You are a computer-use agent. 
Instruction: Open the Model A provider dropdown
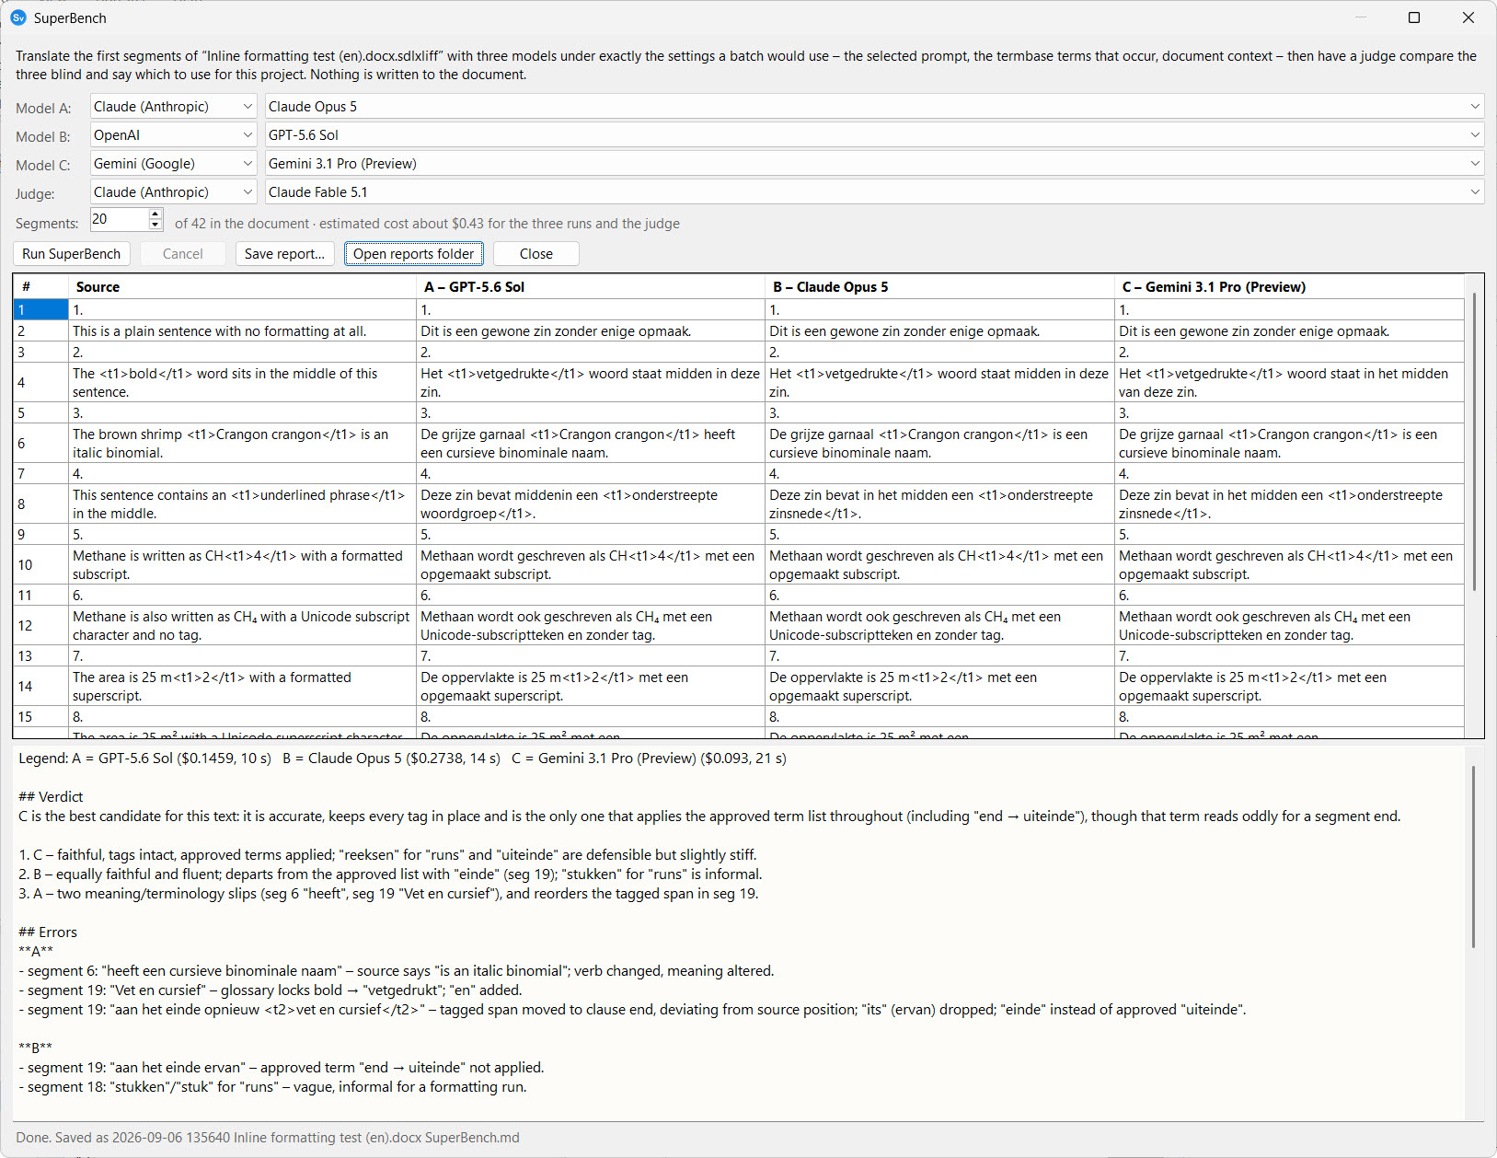click(173, 107)
